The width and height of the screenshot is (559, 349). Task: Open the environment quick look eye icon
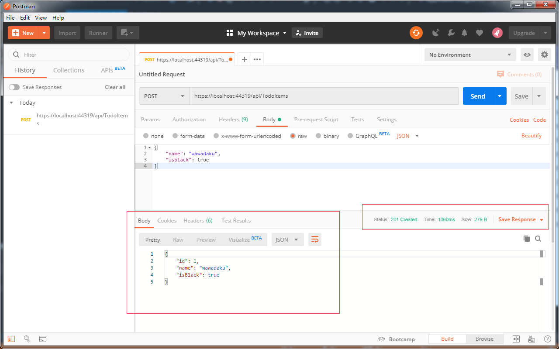tap(528, 55)
